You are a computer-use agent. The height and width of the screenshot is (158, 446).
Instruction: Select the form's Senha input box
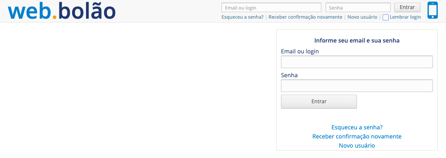pyautogui.click(x=357, y=86)
